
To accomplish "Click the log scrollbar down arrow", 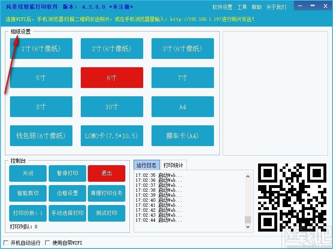I will pos(248,227).
